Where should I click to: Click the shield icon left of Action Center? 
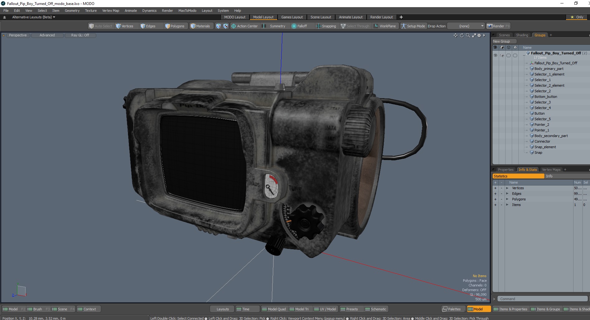coord(218,26)
